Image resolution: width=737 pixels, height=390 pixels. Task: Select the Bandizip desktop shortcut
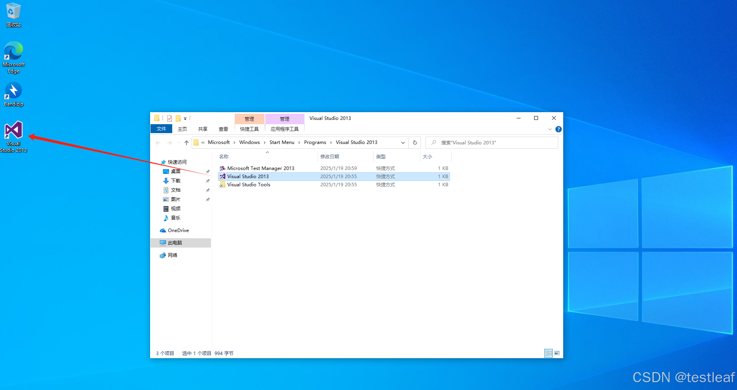tap(14, 94)
